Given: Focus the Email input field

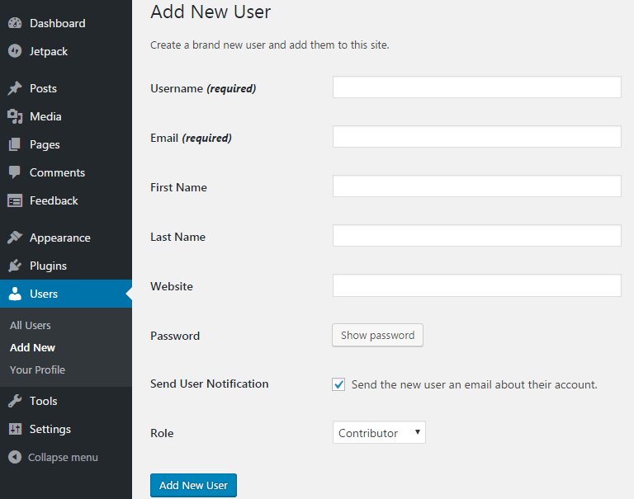Looking at the screenshot, I should [476, 137].
